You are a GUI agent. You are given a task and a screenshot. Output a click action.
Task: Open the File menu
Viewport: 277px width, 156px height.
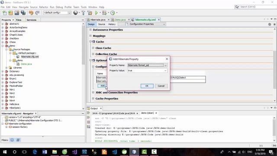tap(3, 7)
